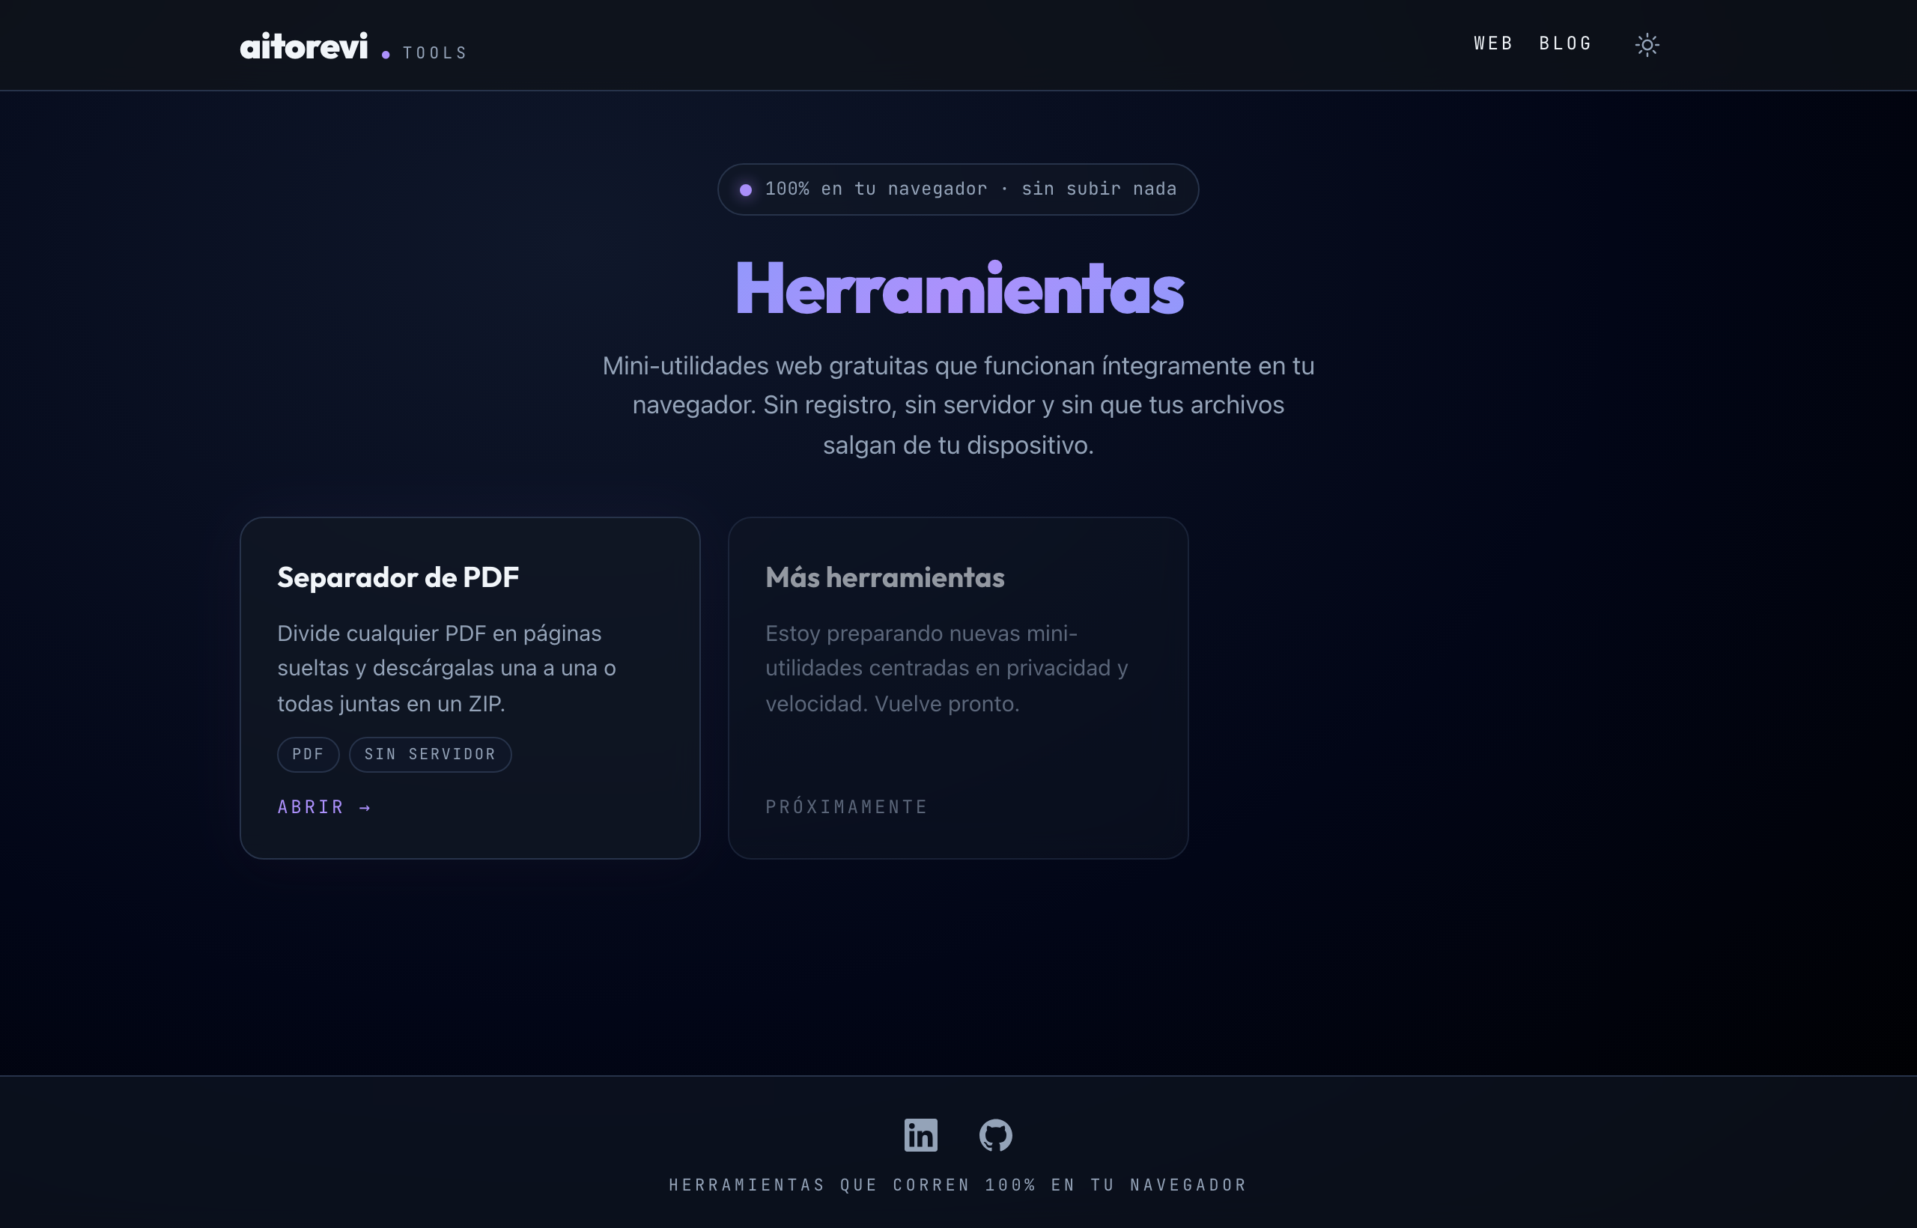Click the ABRIR → link
This screenshot has width=1917, height=1228.
click(x=323, y=807)
